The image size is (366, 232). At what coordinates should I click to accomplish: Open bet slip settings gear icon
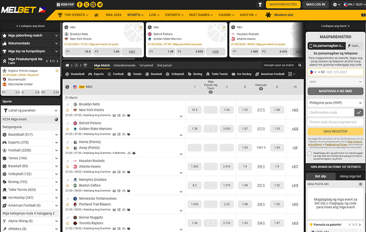(361, 184)
